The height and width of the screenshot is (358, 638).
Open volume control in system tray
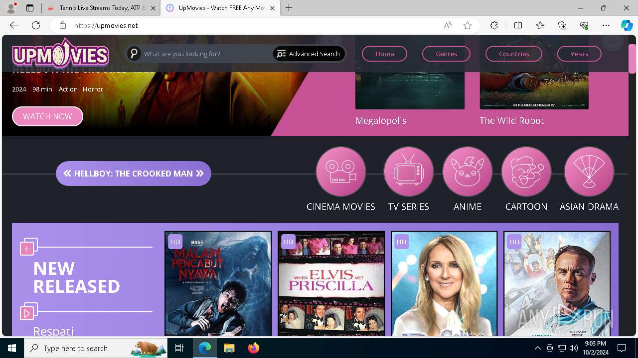click(x=574, y=348)
